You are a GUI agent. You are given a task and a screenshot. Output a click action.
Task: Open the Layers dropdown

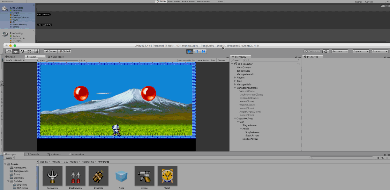point(361,51)
